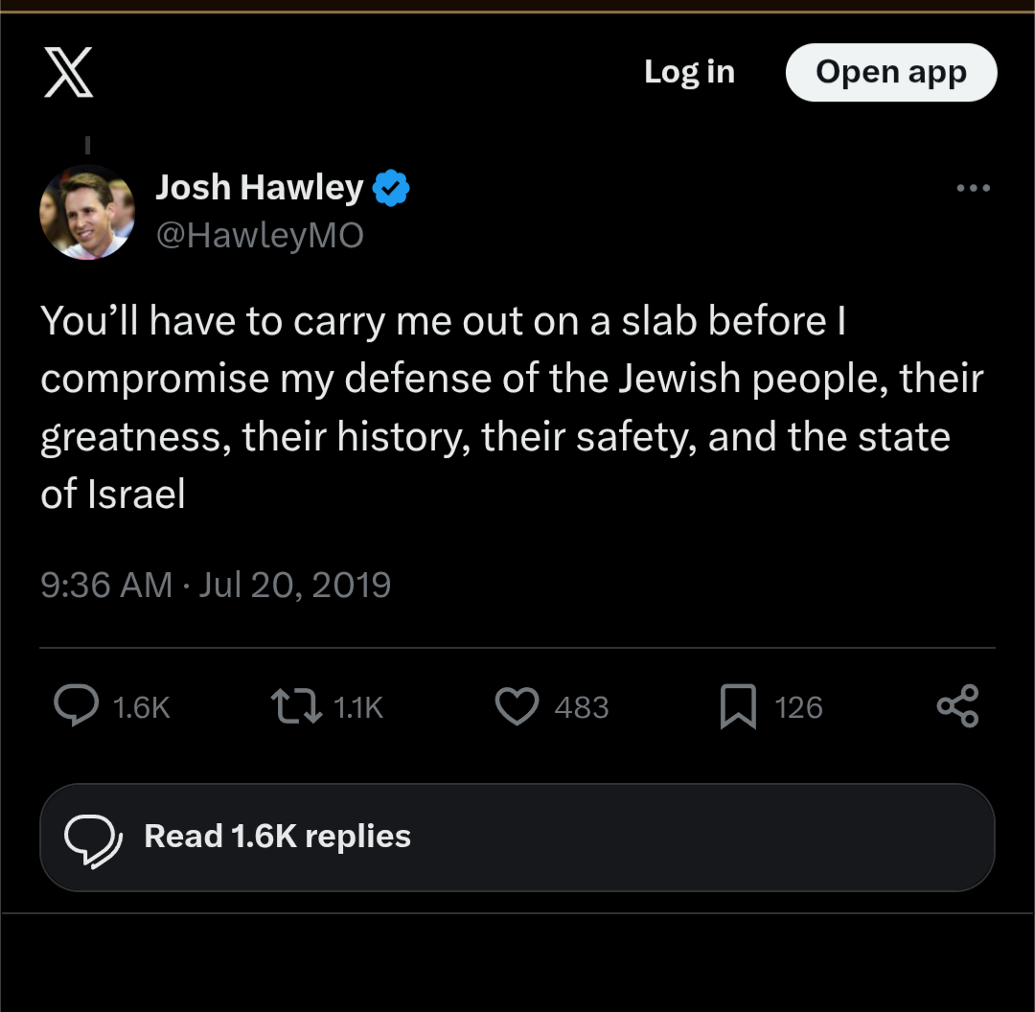Expand the three-dot more options menu
Viewport: 1035px width, 1012px height.
(x=973, y=189)
